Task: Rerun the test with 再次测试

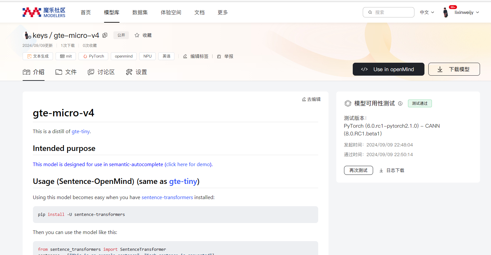Action: pyautogui.click(x=358, y=170)
